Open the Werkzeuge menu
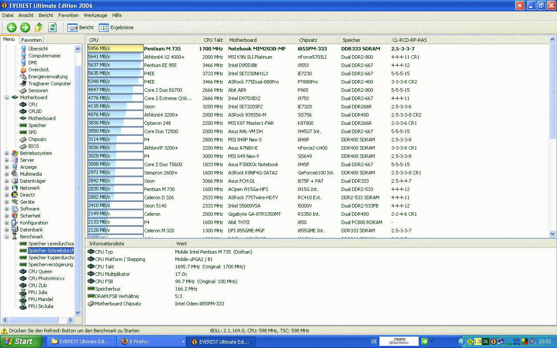 point(95,15)
